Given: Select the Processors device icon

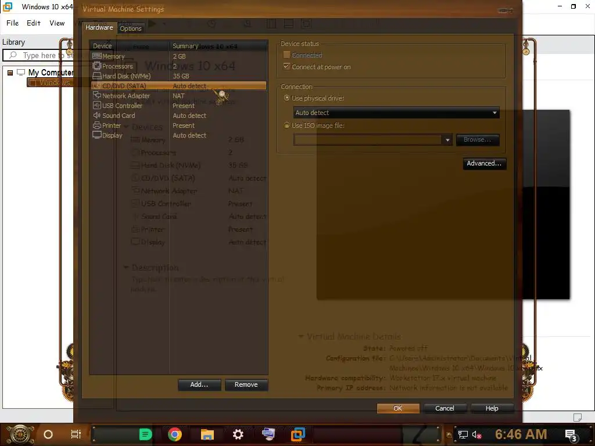Looking at the screenshot, I should [x=97, y=66].
